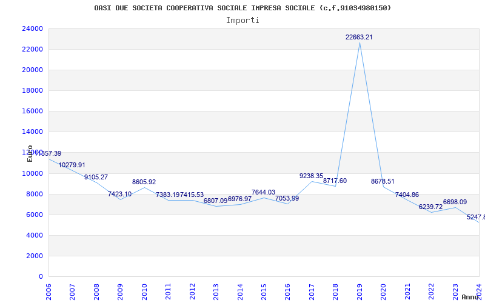Click the 7644.03 data label

click(x=263, y=192)
